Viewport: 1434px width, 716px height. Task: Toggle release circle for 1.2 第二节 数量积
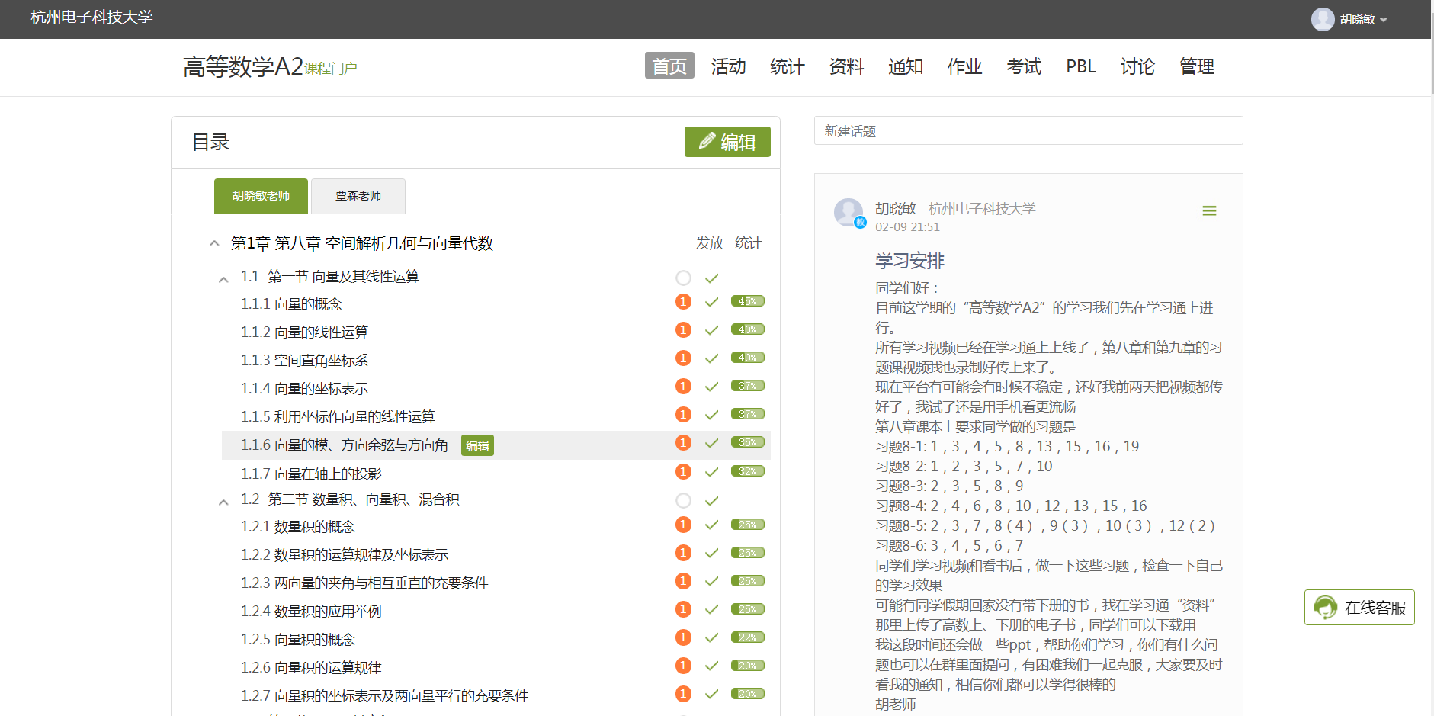click(x=683, y=501)
